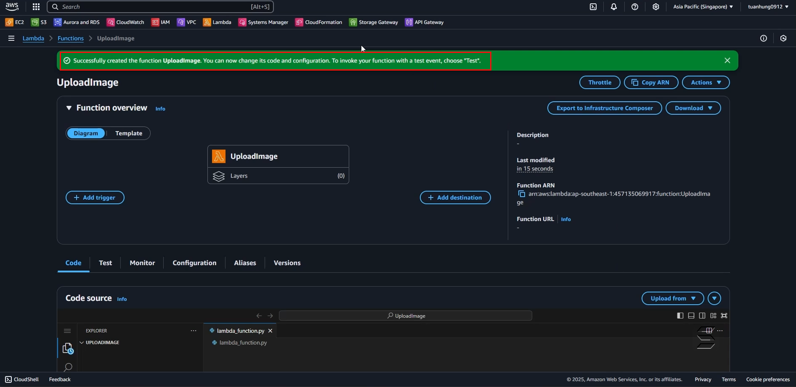Open the editor menu hamburger icon
796x387 pixels.
(x=67, y=331)
